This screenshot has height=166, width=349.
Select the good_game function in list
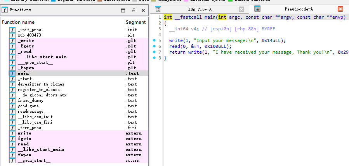point(28,106)
